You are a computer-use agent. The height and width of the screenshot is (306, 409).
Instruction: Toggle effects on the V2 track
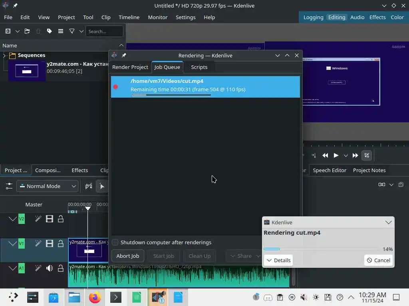[x=38, y=219]
